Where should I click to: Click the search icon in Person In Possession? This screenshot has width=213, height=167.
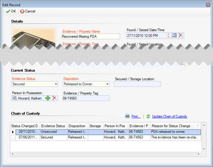[14, 98]
